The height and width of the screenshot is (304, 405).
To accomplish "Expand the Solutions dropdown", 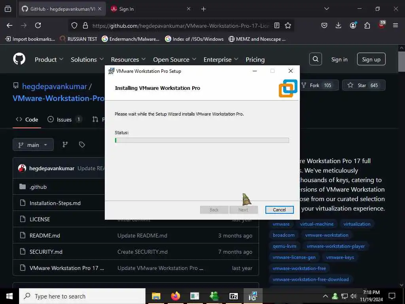I will [87, 59].
